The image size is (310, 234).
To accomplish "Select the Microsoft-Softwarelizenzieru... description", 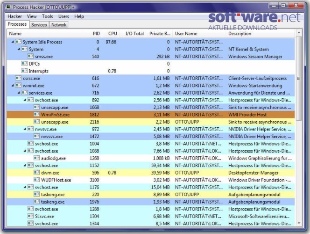I will click(x=259, y=216).
